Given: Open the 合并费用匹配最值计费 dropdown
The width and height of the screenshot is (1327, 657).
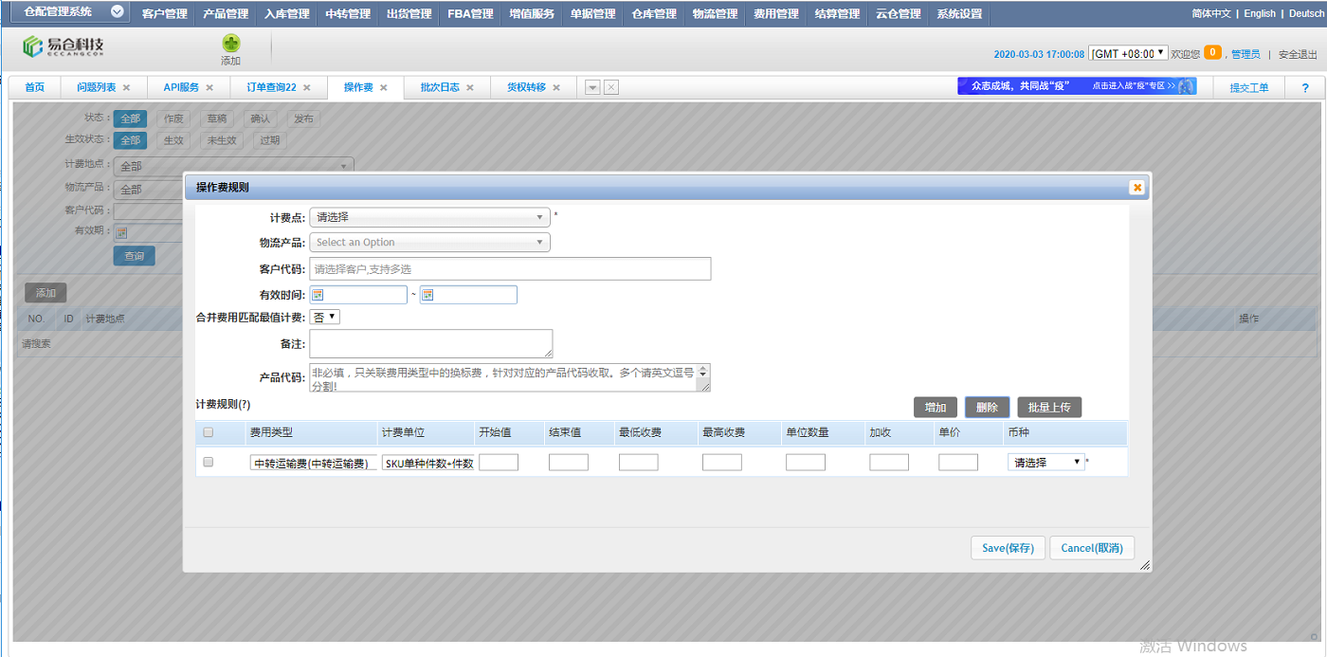Looking at the screenshot, I should point(325,317).
